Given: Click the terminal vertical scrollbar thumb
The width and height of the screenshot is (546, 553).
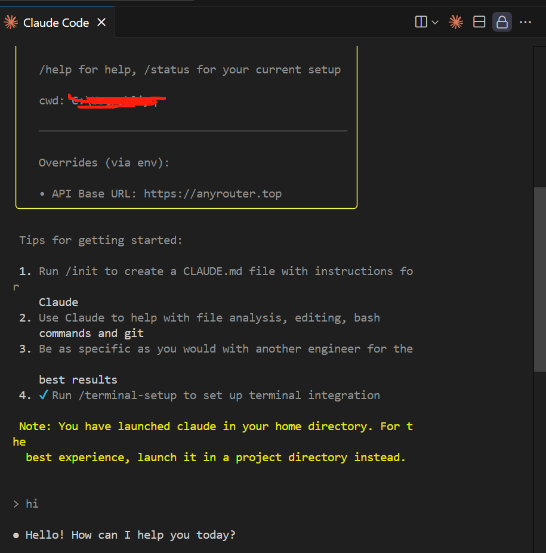Looking at the screenshot, I should pyautogui.click(x=539, y=279).
